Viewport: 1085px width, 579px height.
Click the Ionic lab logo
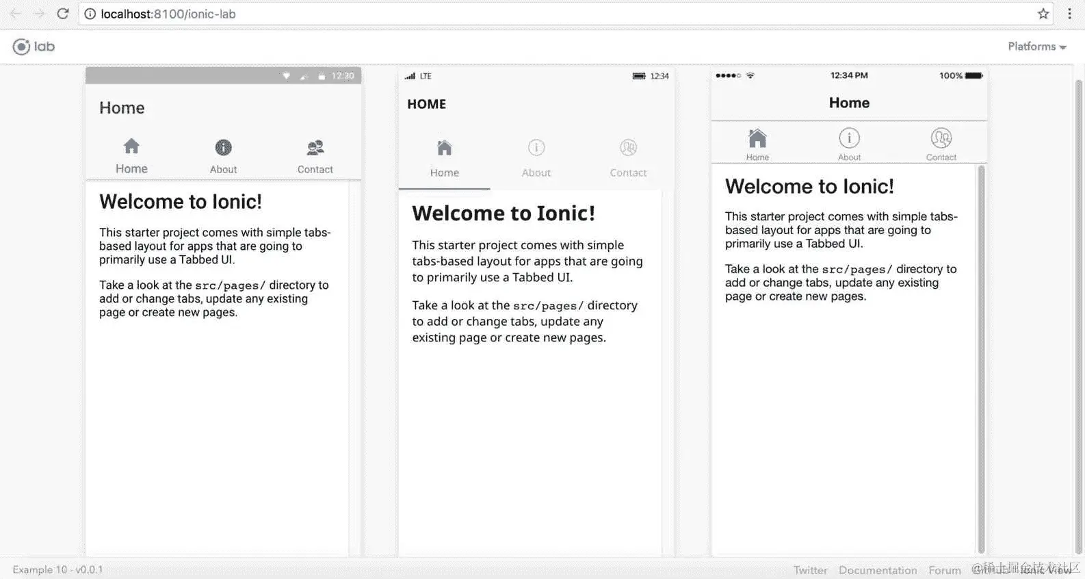(34, 47)
